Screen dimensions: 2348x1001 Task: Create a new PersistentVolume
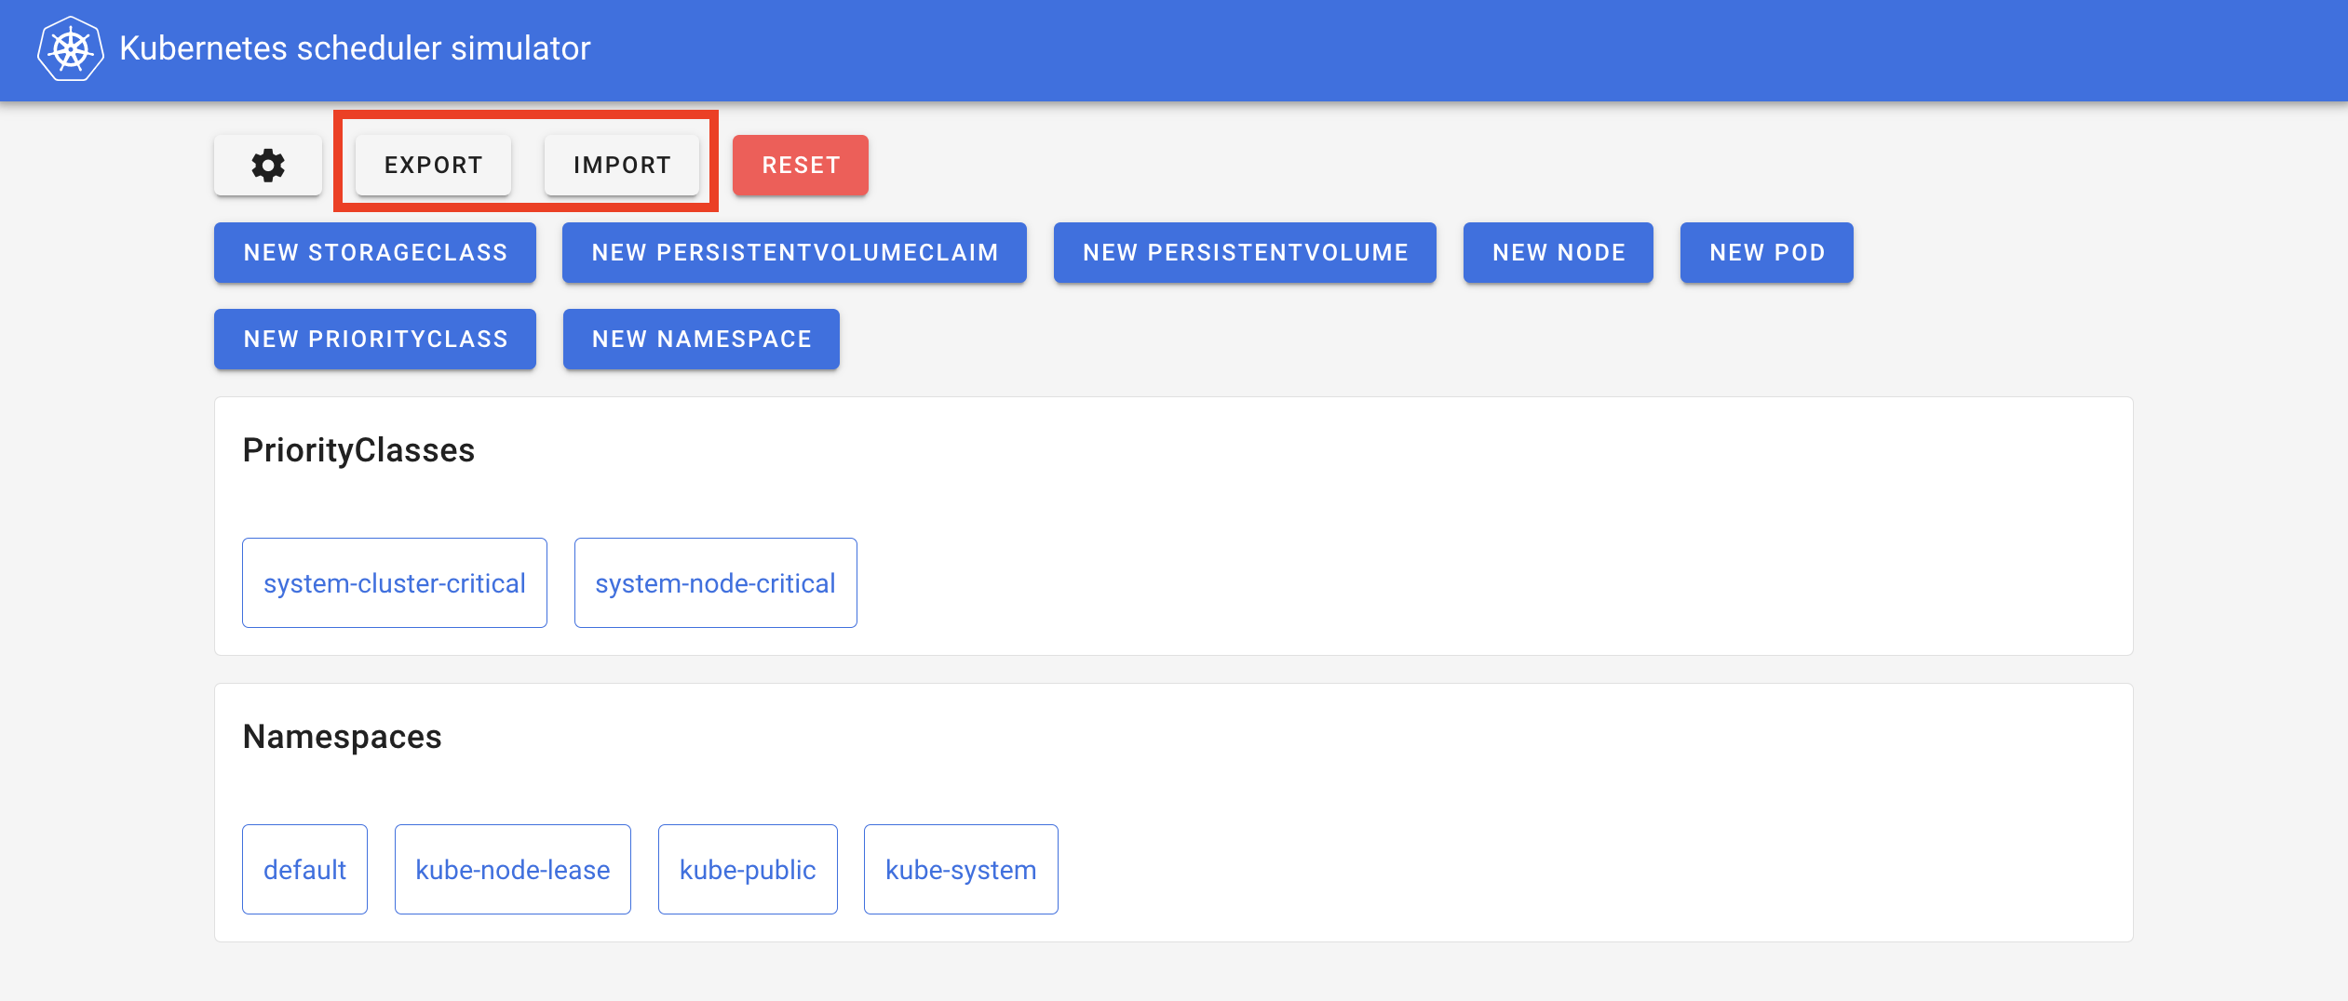coord(1245,252)
